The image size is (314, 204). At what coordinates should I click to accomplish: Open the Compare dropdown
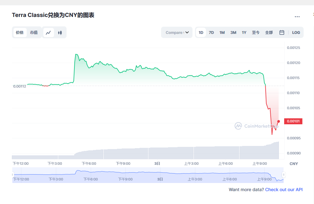tap(176, 32)
